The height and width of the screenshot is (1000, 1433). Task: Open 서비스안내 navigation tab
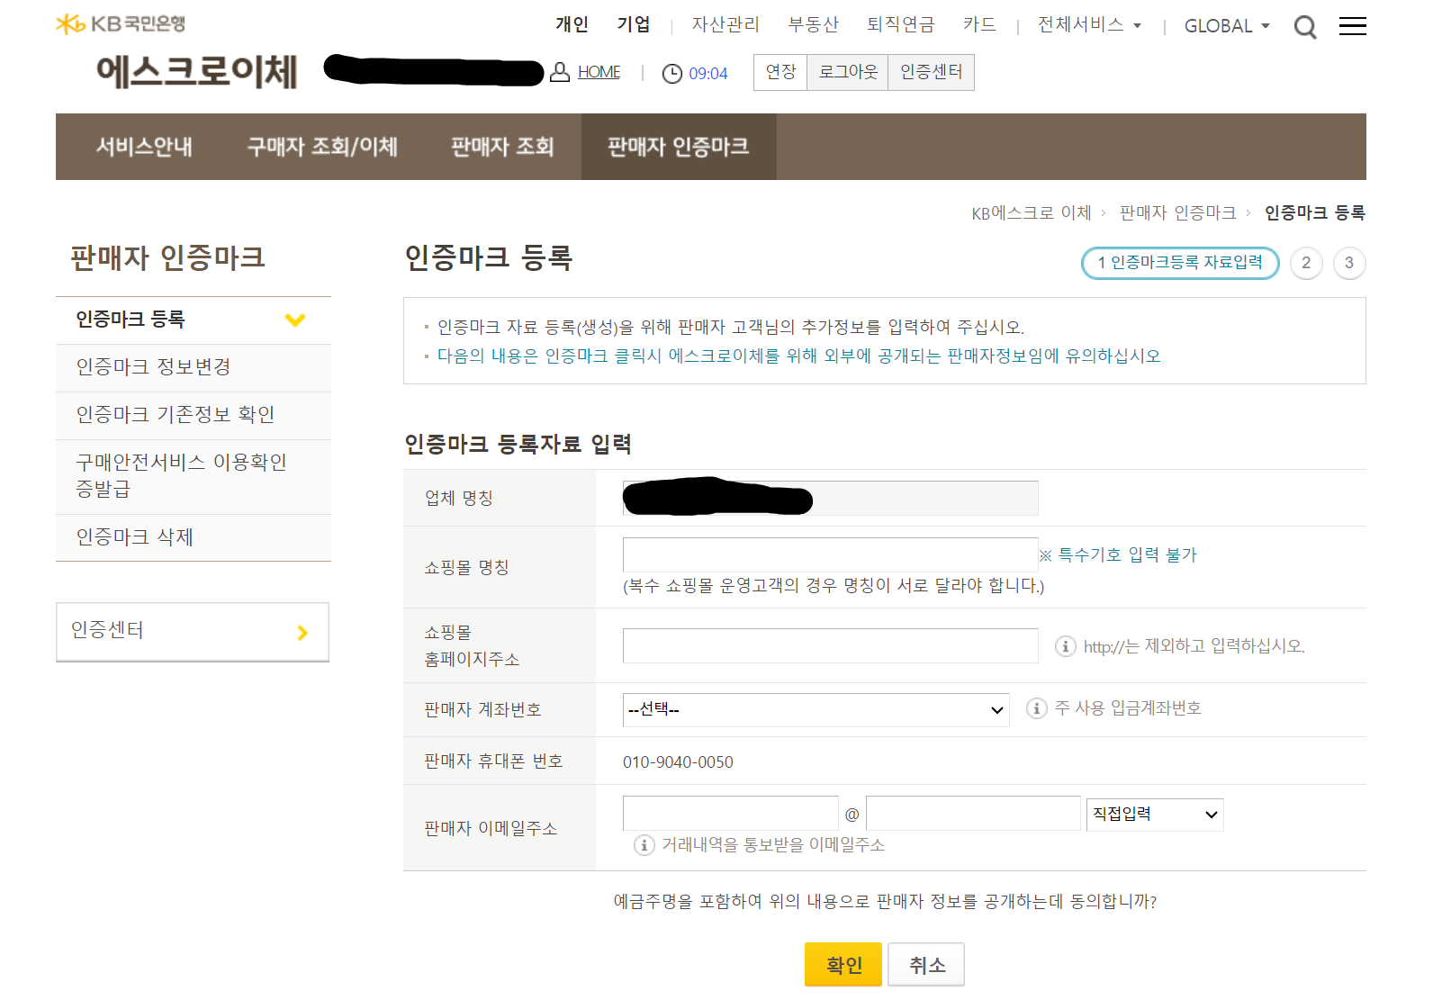point(144,147)
